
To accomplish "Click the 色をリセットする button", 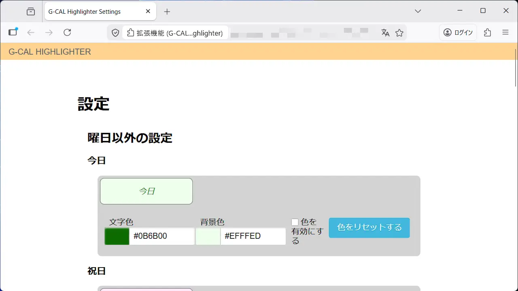I will 369,228.
